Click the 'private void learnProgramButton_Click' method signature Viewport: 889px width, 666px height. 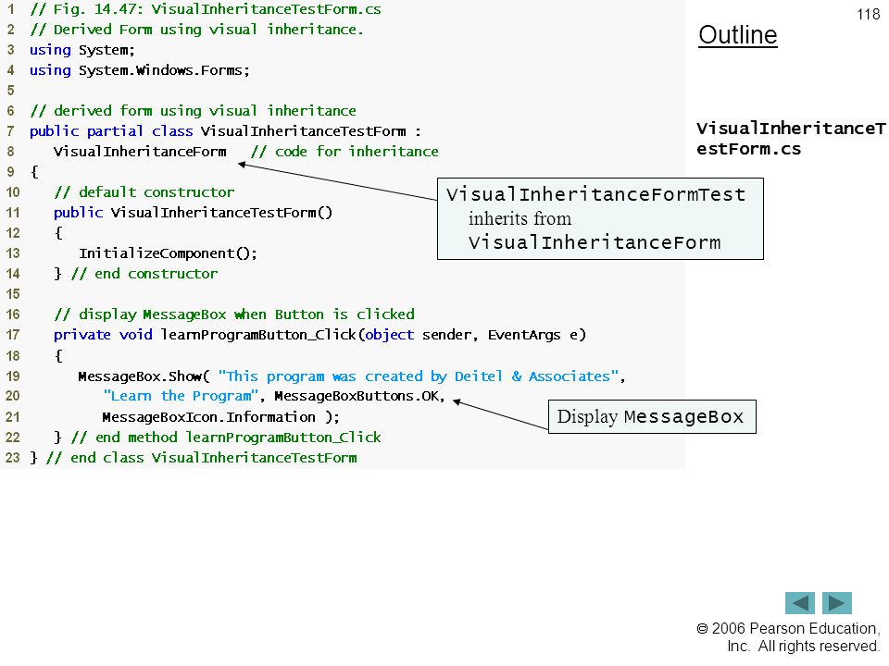[x=319, y=335]
